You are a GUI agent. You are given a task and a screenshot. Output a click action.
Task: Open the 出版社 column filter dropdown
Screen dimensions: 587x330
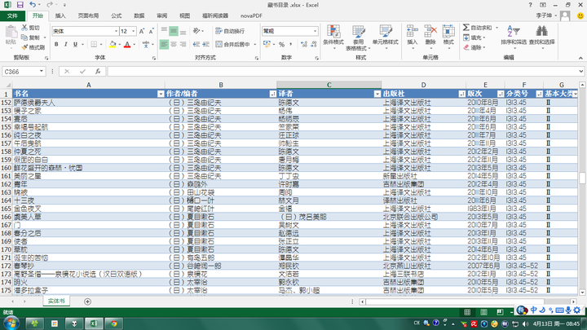pyautogui.click(x=462, y=94)
